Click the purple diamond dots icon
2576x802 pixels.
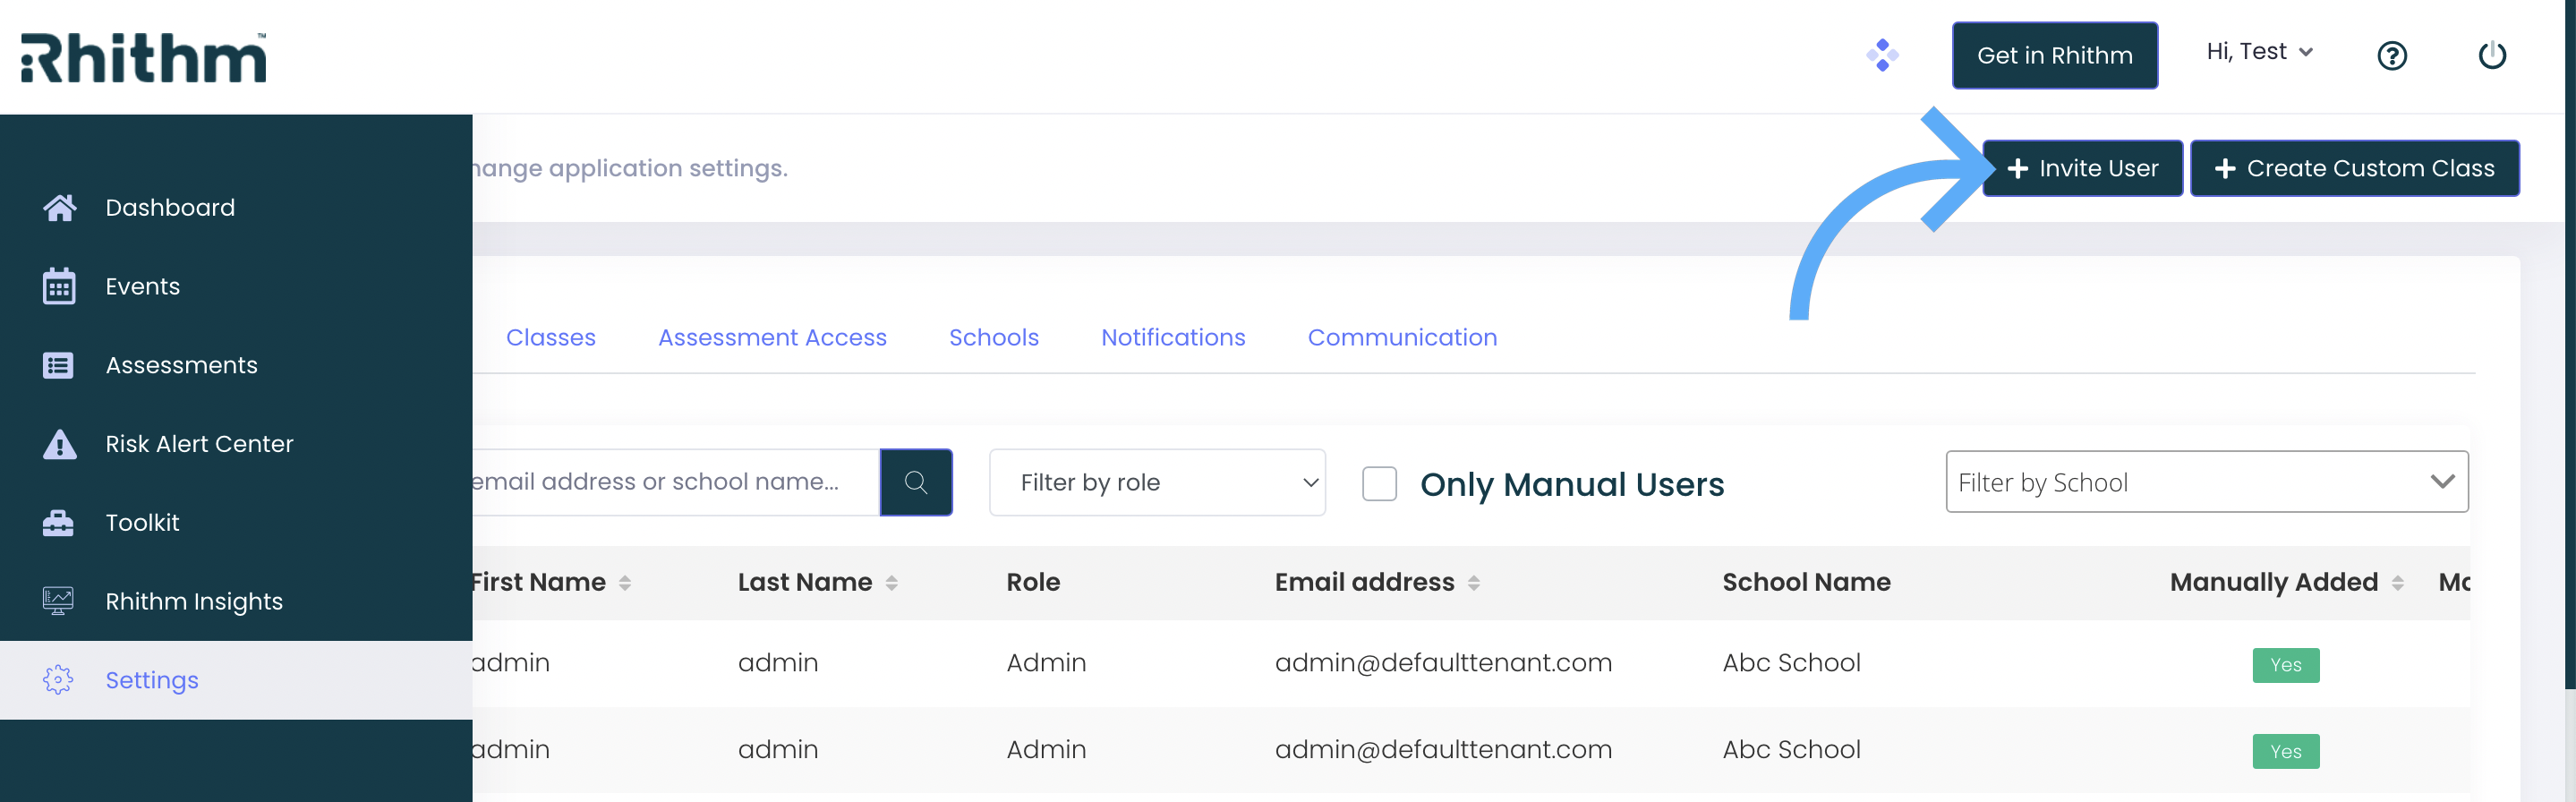coord(1882,55)
